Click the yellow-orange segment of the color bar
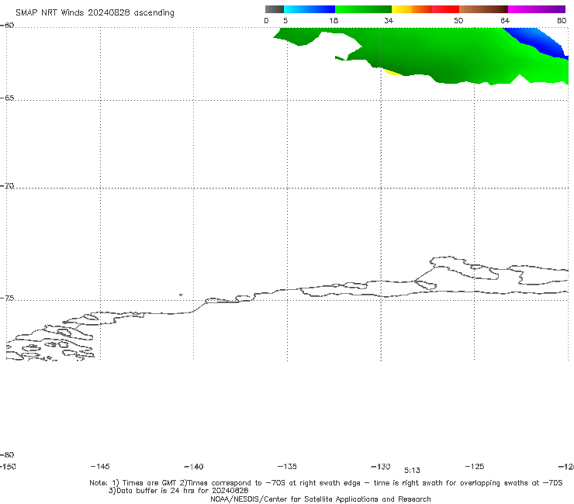The height and width of the screenshot is (504, 574). (x=411, y=9)
